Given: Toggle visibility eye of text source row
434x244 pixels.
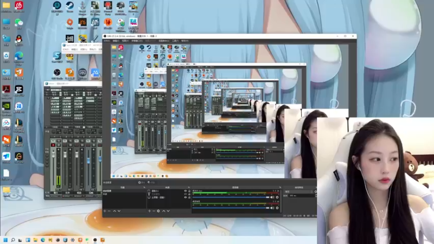Looking at the screenshot, I should click(x=186, y=194).
